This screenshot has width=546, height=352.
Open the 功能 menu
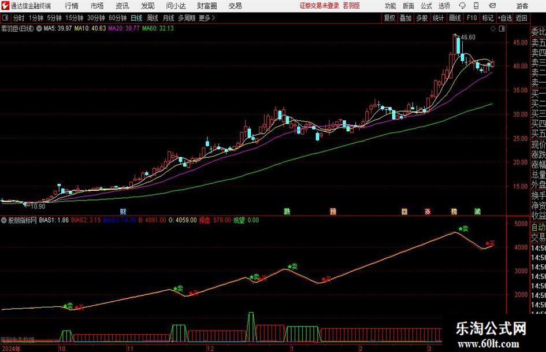click(x=391, y=6)
